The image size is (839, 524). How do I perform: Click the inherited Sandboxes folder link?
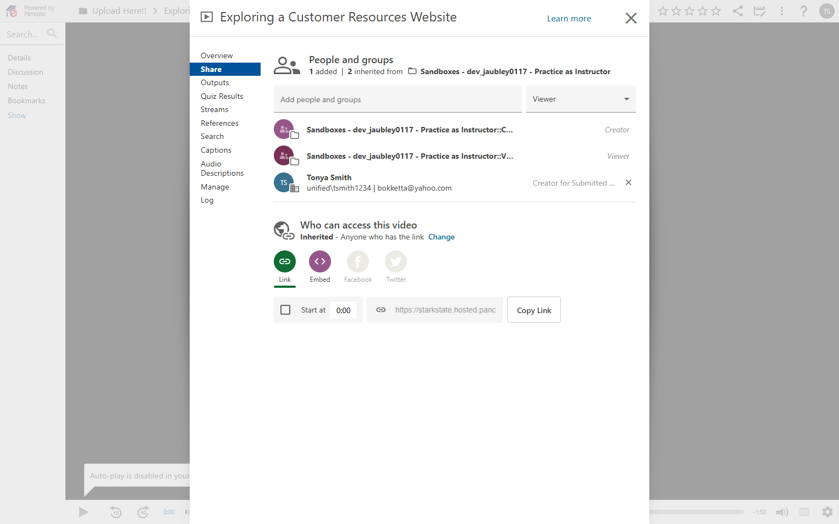515,71
